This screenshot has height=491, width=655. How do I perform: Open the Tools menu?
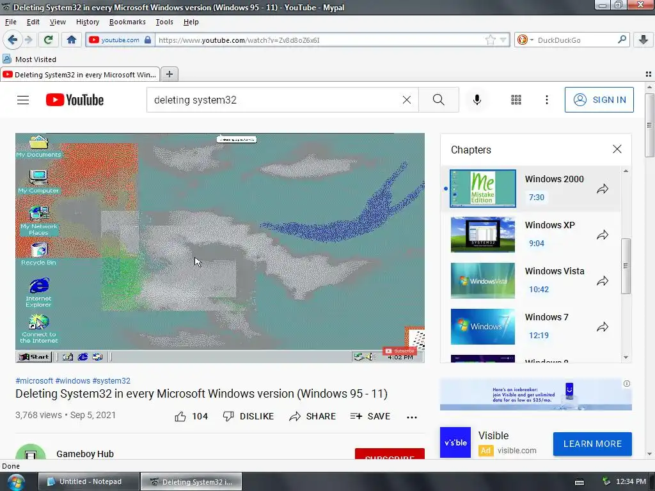tap(164, 22)
